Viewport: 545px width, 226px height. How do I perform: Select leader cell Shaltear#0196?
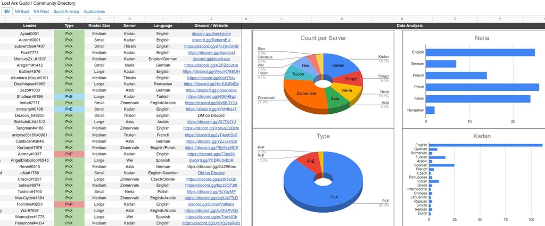click(x=30, y=97)
